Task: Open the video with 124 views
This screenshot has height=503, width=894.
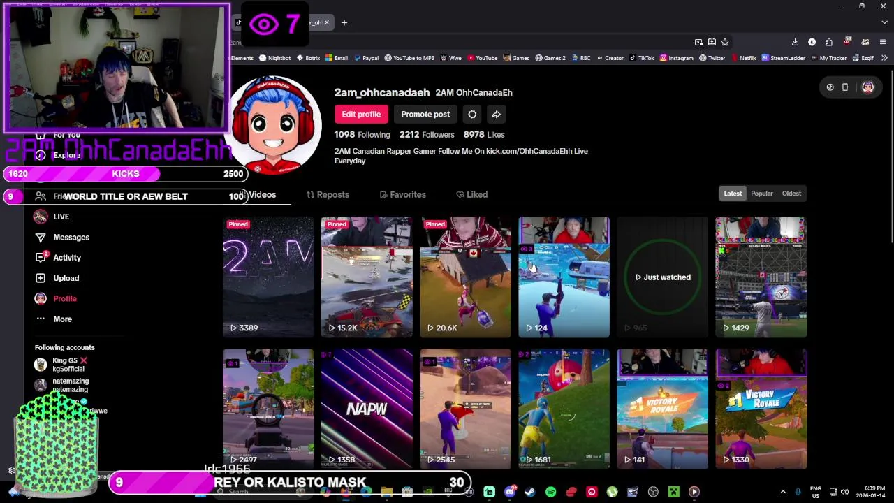Action: coord(564,277)
